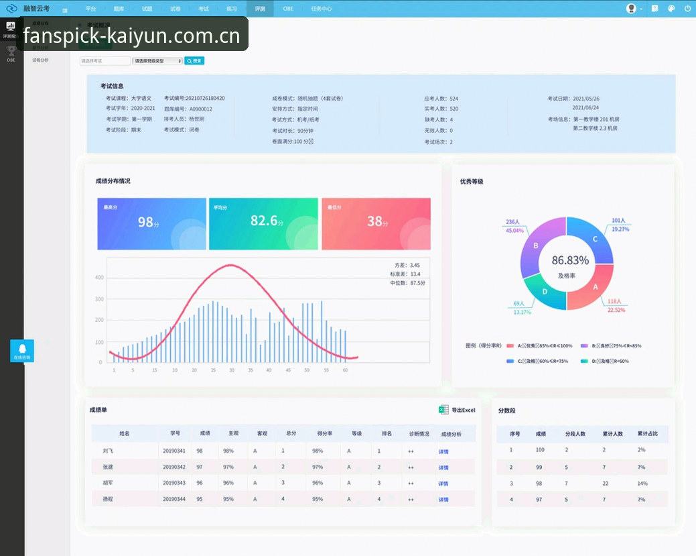Click the 排名 column header
Screen dimensions: 696x556
click(x=387, y=433)
